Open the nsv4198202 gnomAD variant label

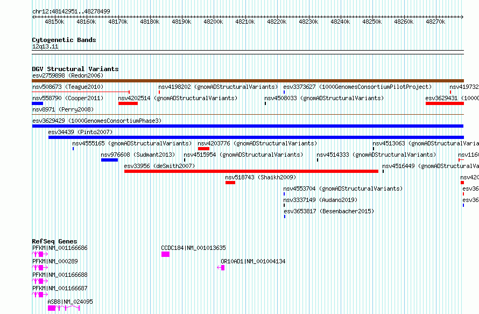(218, 87)
